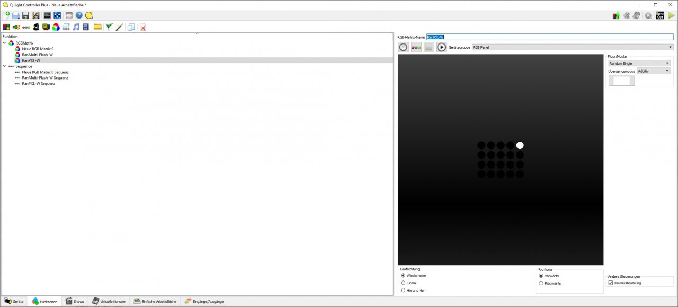This screenshot has height=307, width=678.
Task: Delete the selected function
Action: tap(142, 27)
